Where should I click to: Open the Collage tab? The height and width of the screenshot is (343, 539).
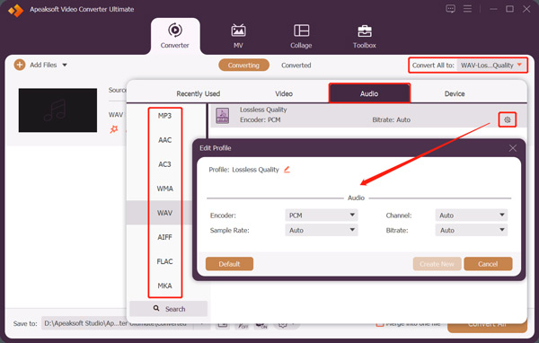coord(301,36)
